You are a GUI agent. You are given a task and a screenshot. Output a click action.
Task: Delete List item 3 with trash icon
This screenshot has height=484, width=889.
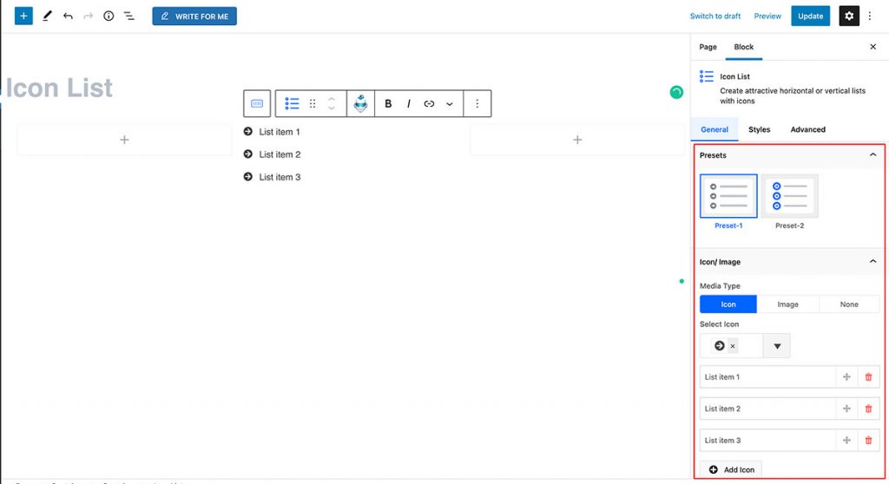(x=868, y=441)
